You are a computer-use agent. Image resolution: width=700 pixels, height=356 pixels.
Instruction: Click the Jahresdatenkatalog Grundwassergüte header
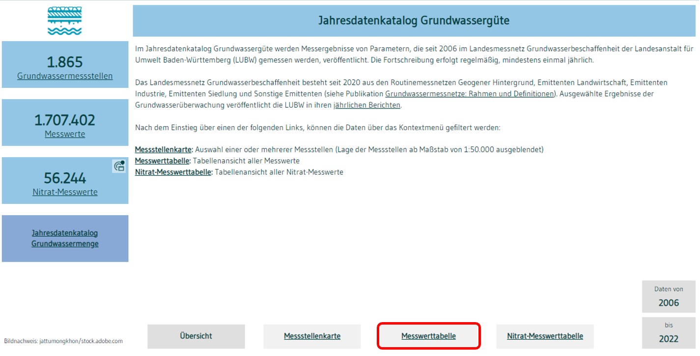tap(414, 21)
